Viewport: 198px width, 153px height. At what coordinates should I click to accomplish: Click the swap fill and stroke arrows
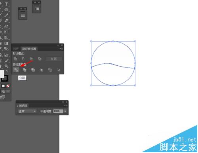(7, 71)
